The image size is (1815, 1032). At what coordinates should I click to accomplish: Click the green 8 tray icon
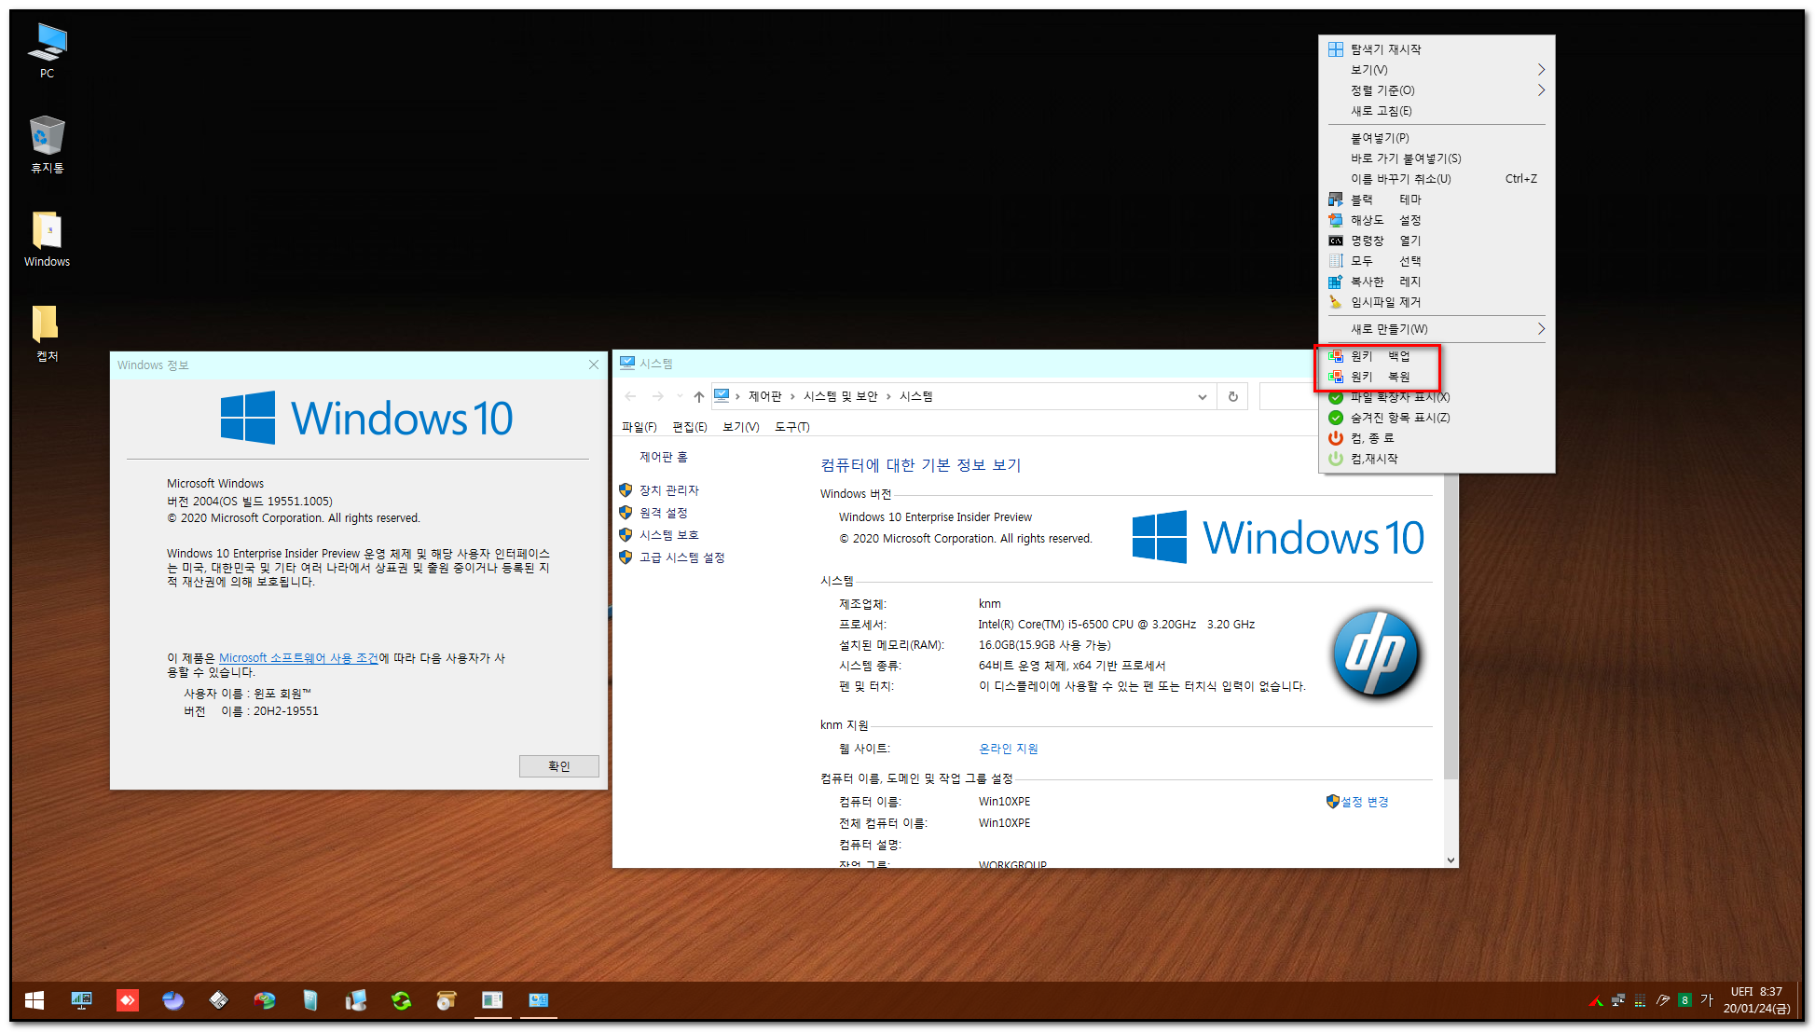click(x=1684, y=1000)
